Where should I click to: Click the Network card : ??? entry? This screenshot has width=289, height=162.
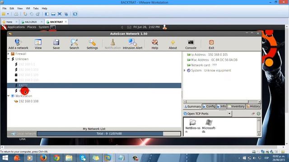204,65
